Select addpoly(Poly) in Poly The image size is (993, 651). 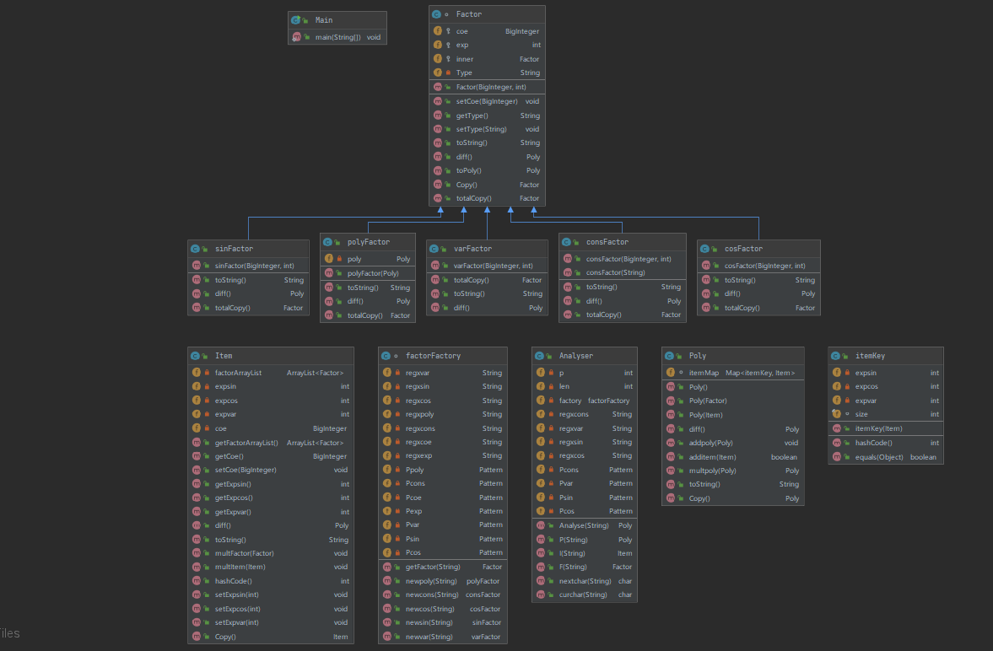point(732,443)
